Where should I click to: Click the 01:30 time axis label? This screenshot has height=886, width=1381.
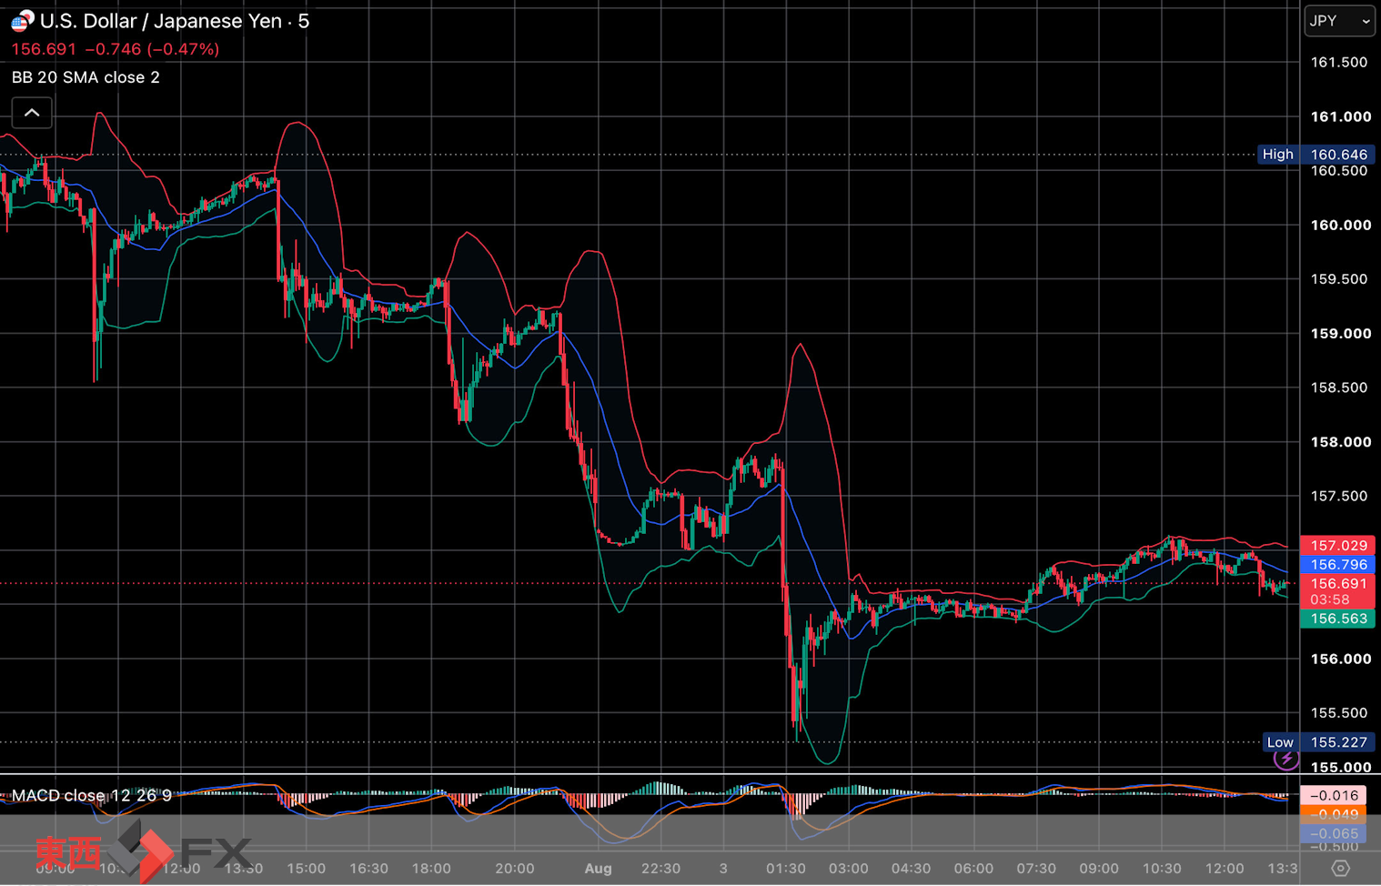point(785,869)
